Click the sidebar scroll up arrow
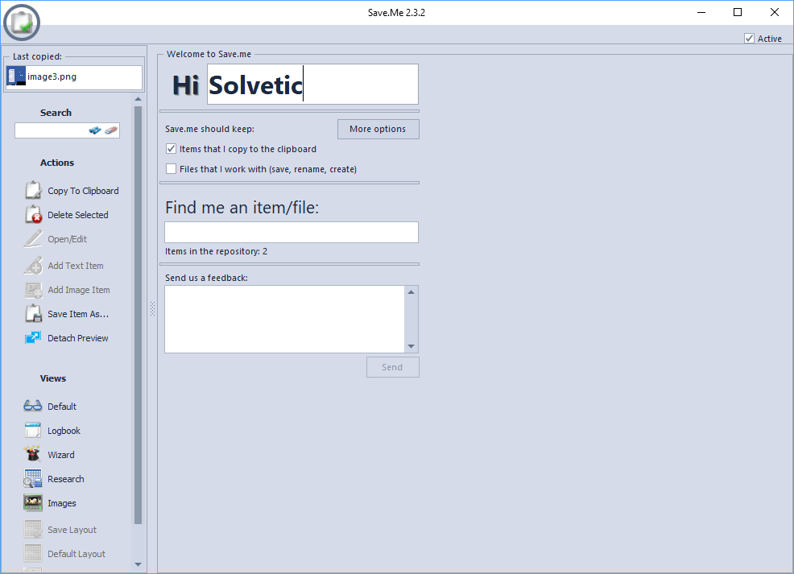Image resolution: width=794 pixels, height=574 pixels. pyautogui.click(x=139, y=99)
